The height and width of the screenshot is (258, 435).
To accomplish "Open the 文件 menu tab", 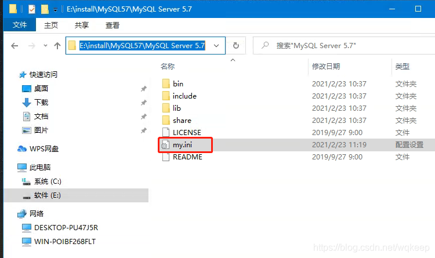I will (20, 25).
